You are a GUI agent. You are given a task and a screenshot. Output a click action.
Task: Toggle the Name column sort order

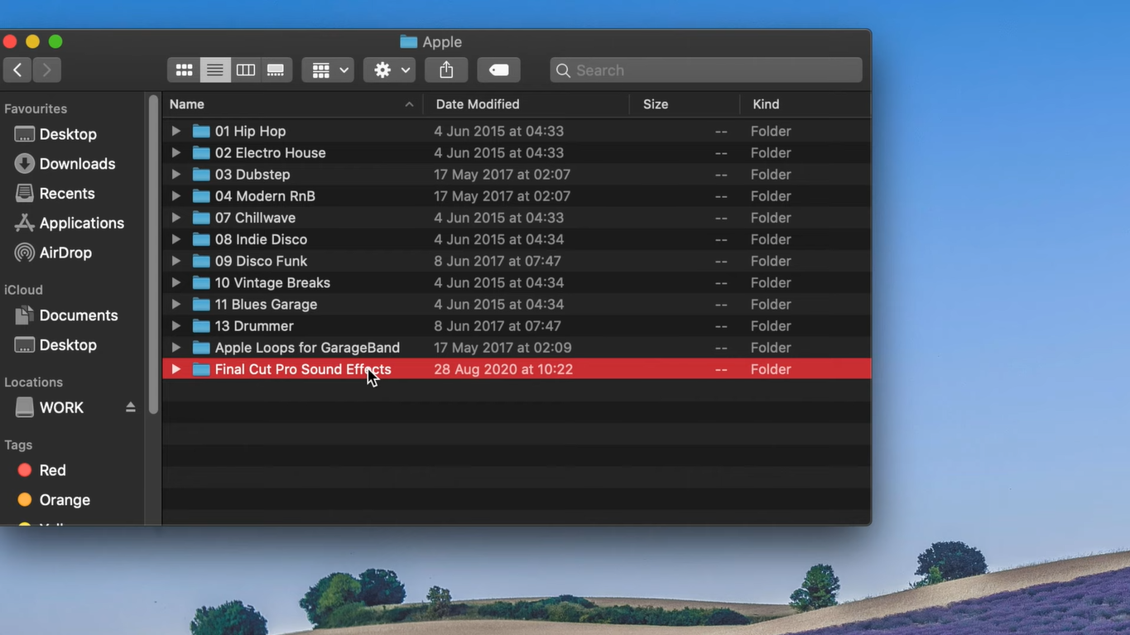click(186, 103)
